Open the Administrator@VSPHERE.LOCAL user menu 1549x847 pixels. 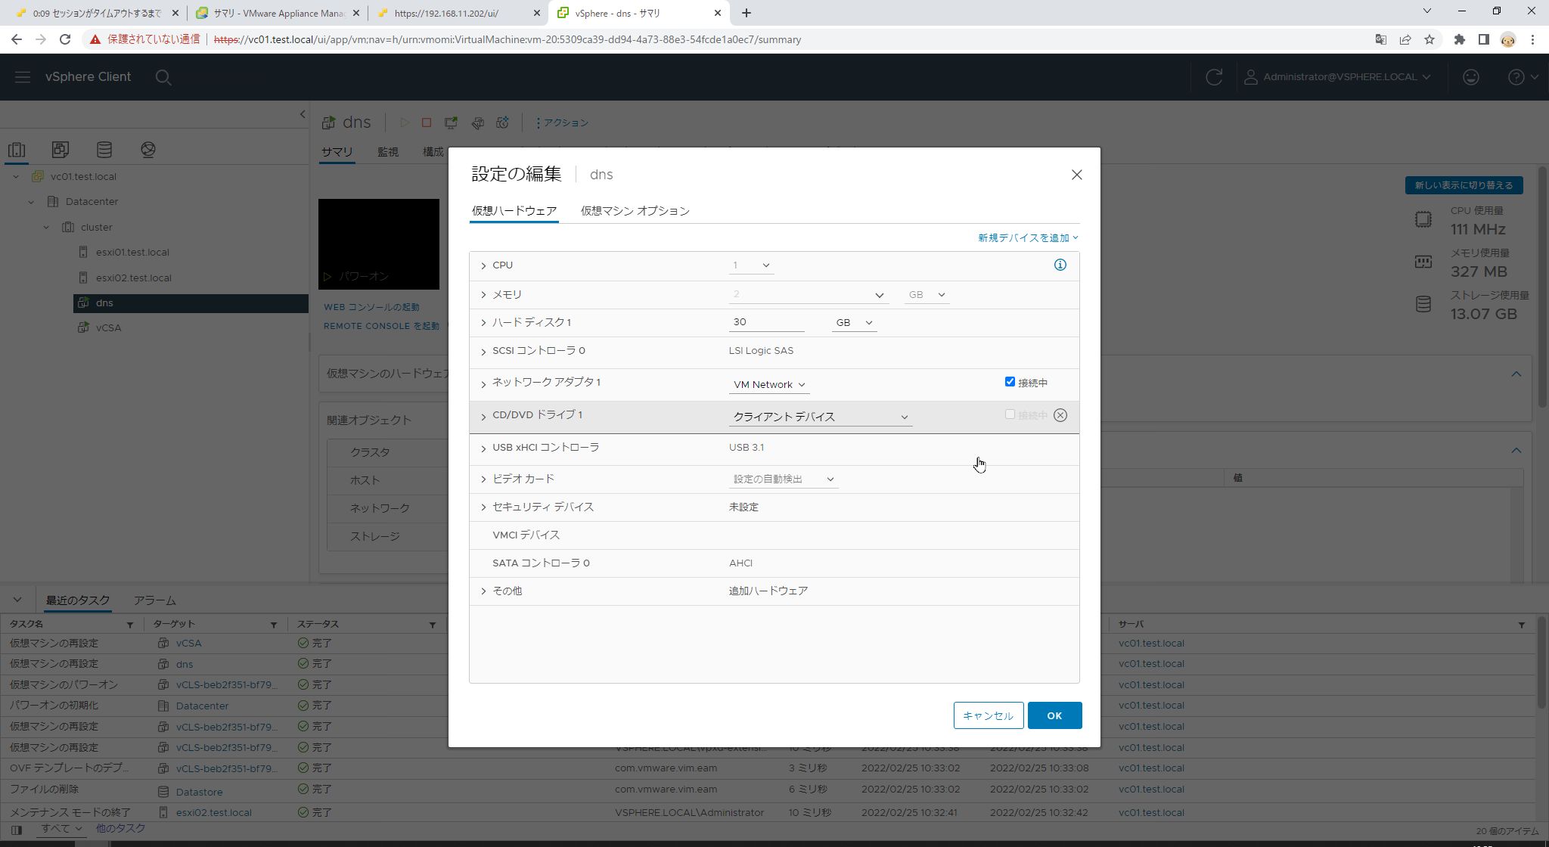click(1337, 77)
